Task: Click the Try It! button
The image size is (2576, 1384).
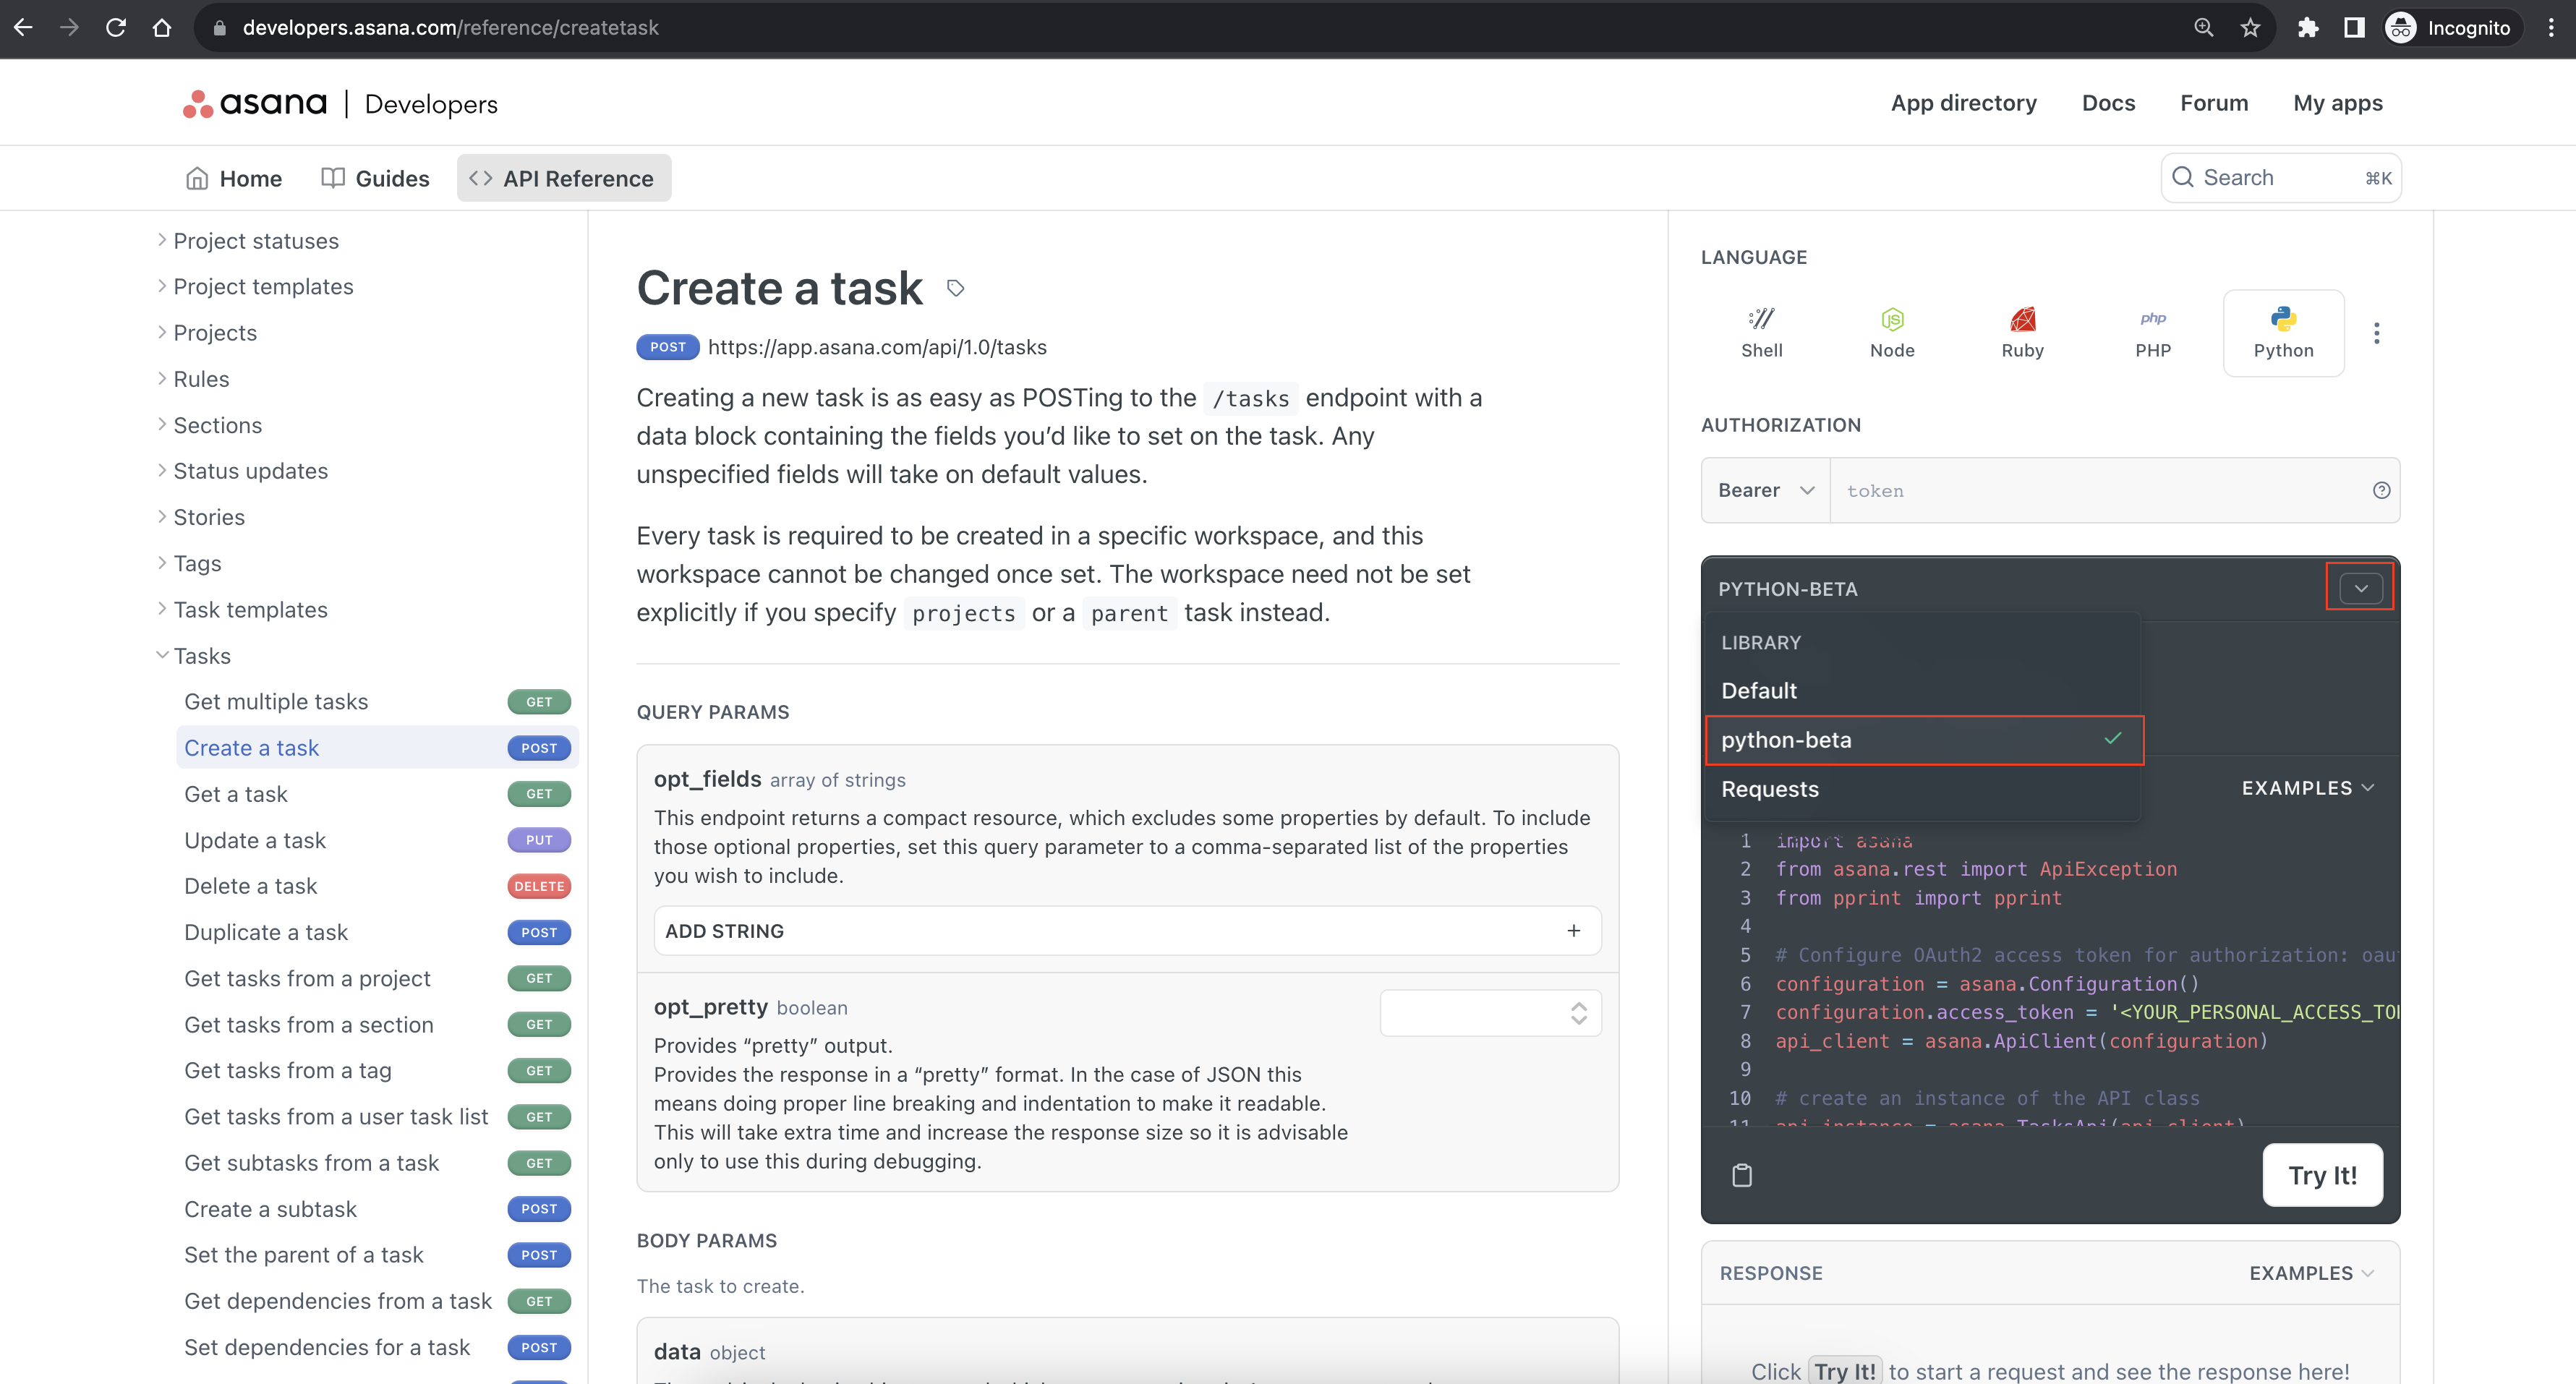Action: click(x=2323, y=1175)
